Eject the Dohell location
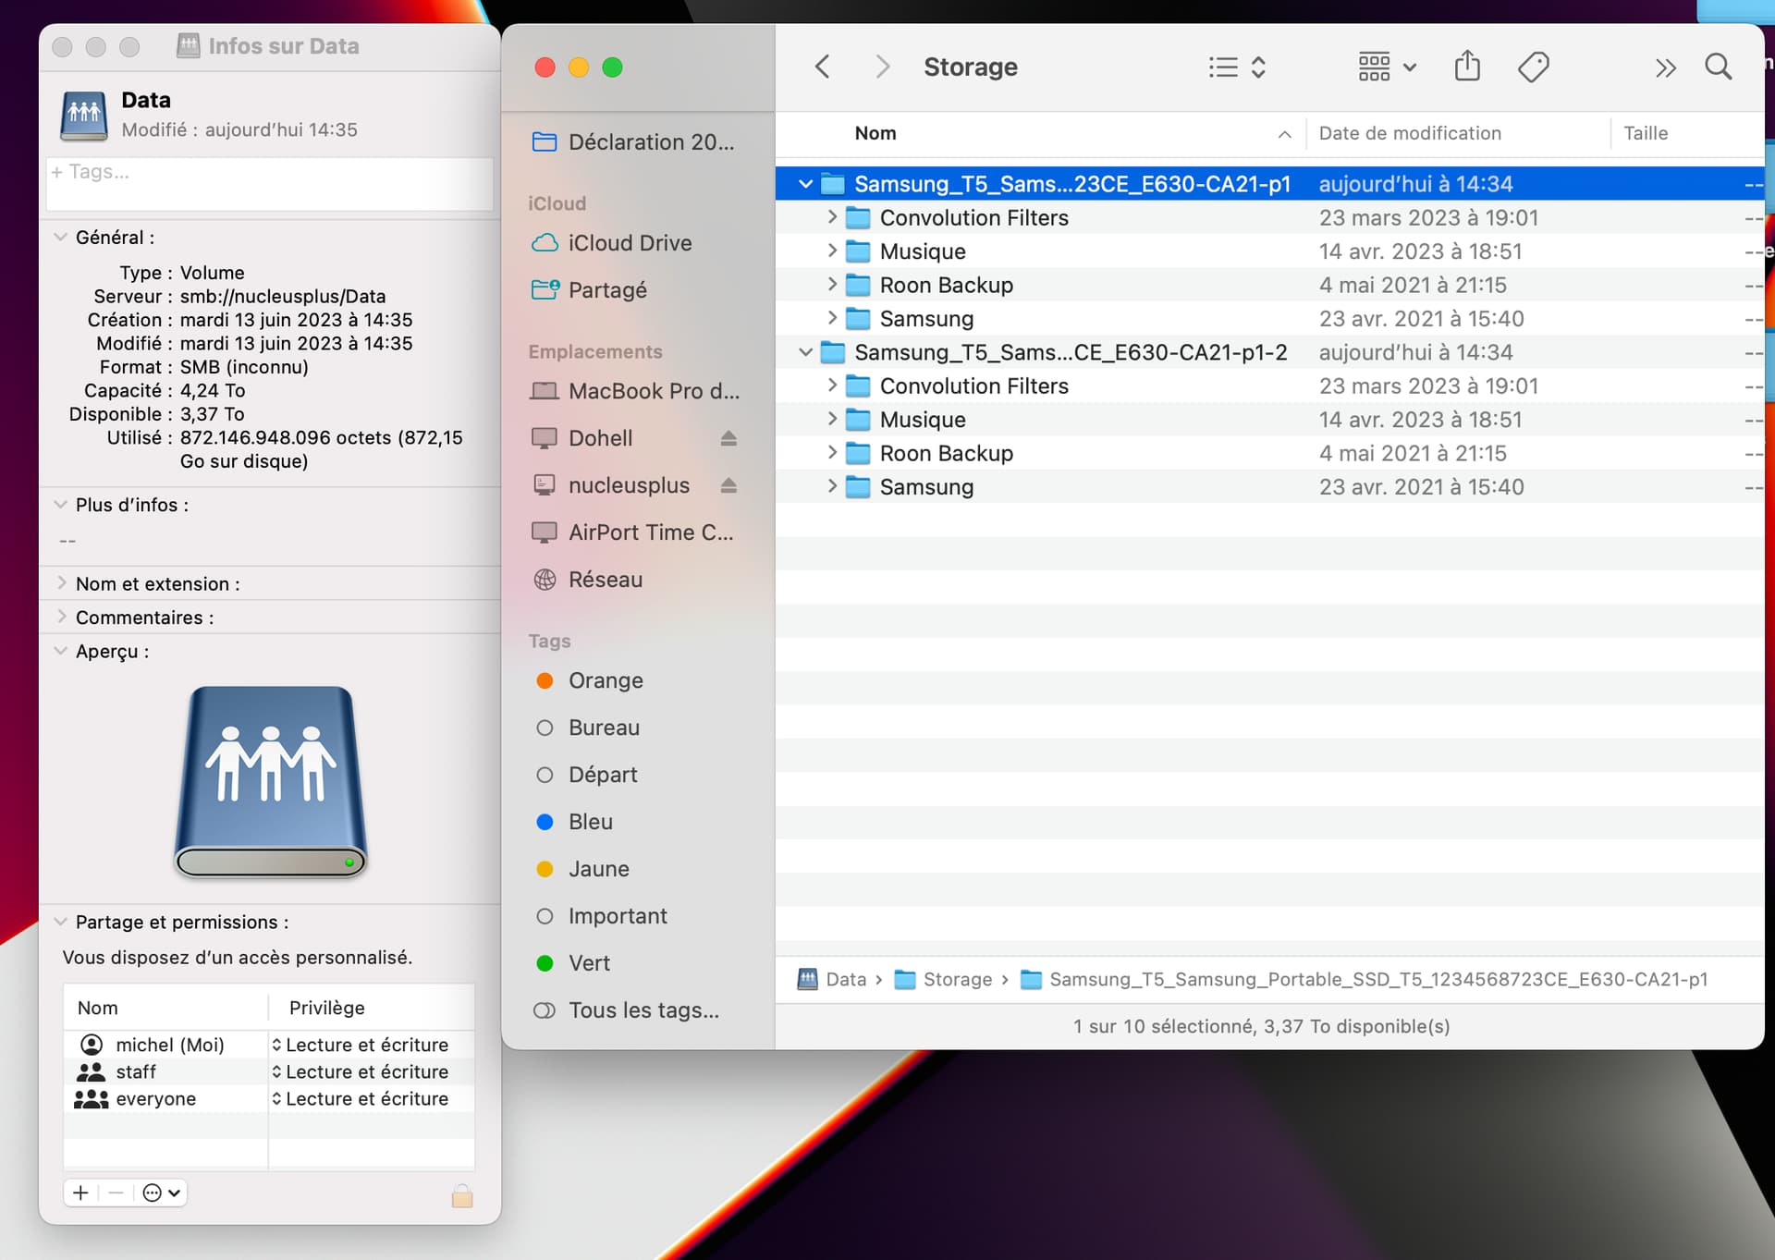This screenshot has height=1260, width=1775. tap(728, 438)
